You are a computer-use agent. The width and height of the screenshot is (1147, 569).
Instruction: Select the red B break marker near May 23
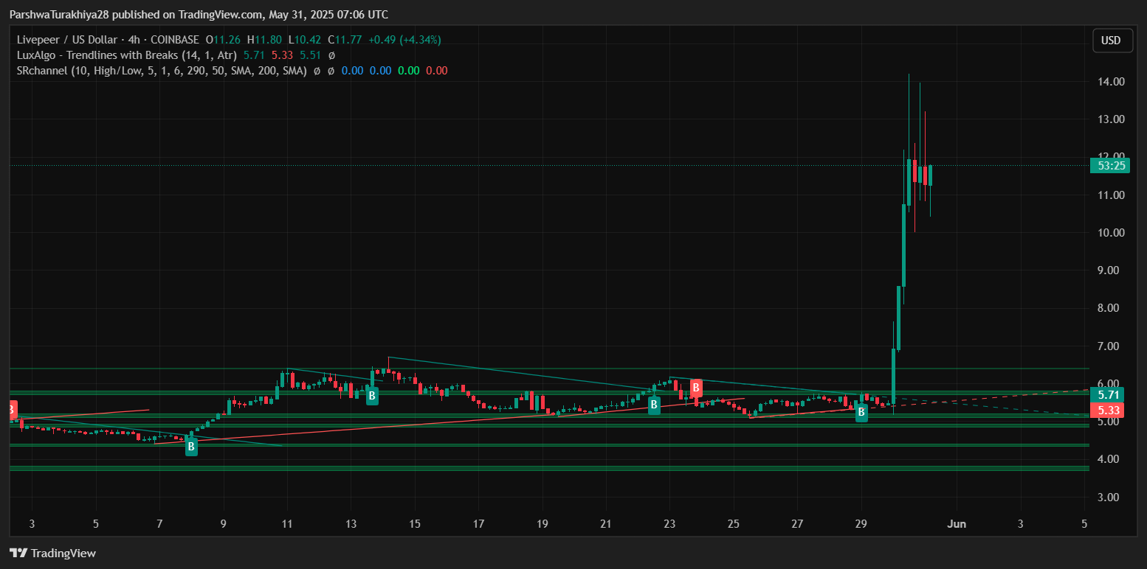pyautogui.click(x=695, y=386)
